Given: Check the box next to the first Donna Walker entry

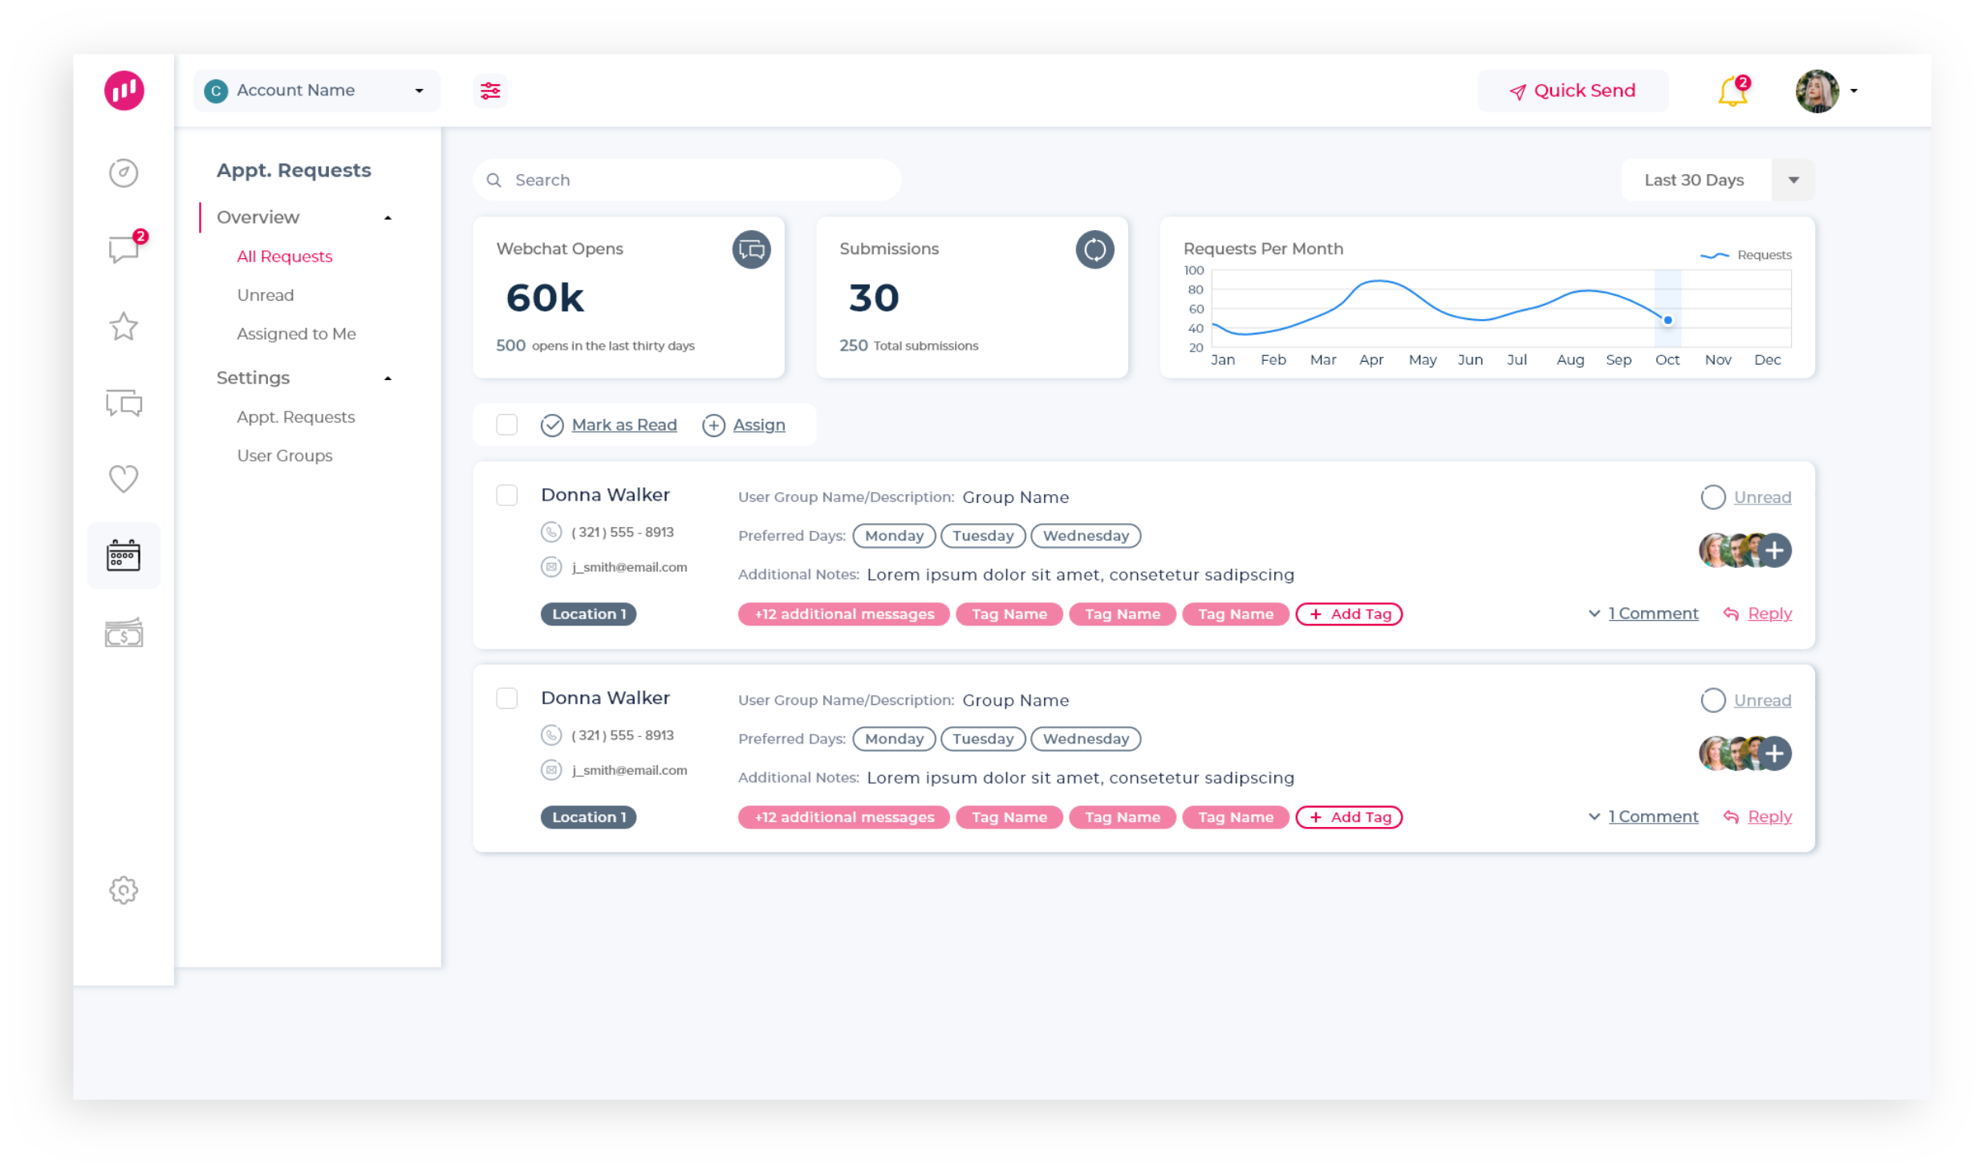Looking at the screenshot, I should (x=506, y=495).
